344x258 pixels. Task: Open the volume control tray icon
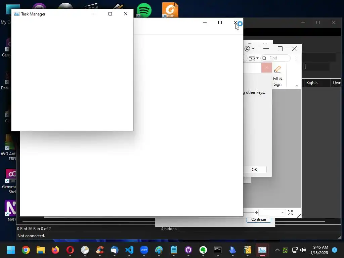tap(303, 250)
